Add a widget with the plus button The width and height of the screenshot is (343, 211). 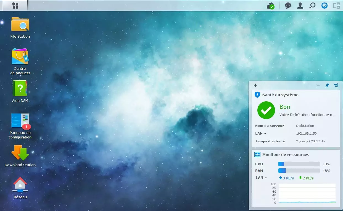point(255,85)
